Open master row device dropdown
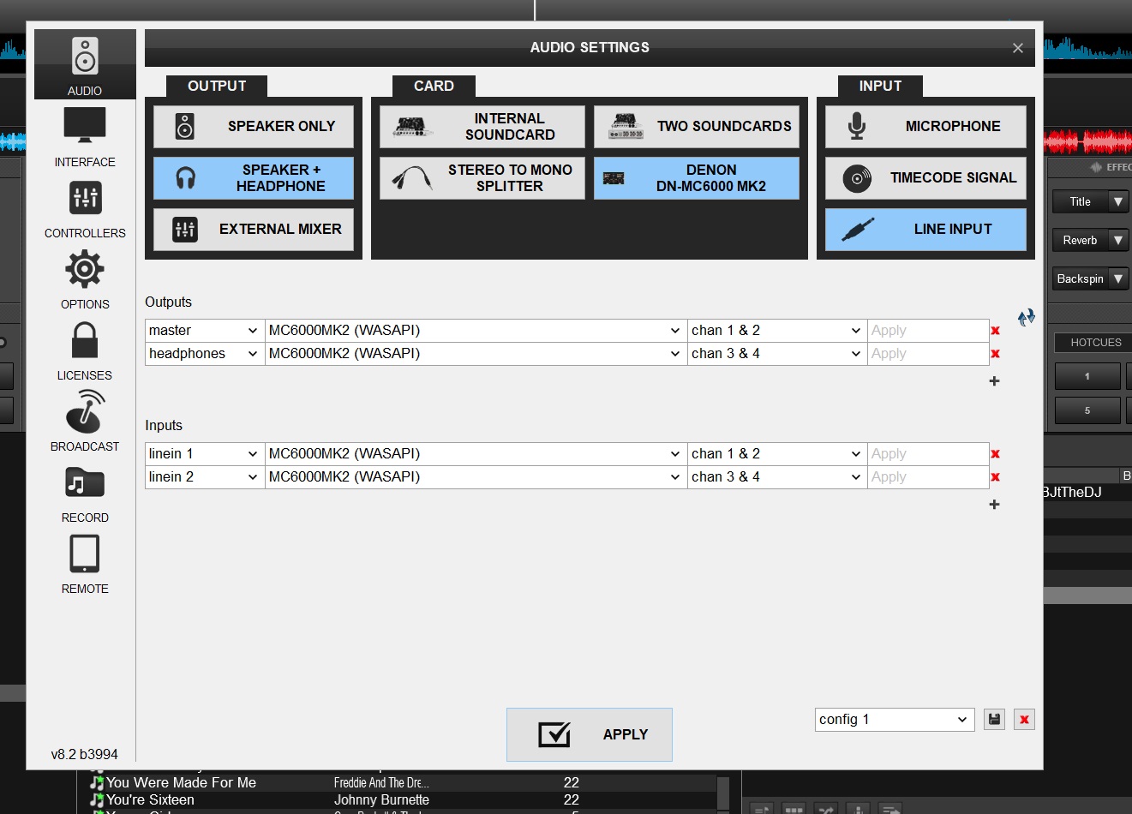 click(476, 331)
